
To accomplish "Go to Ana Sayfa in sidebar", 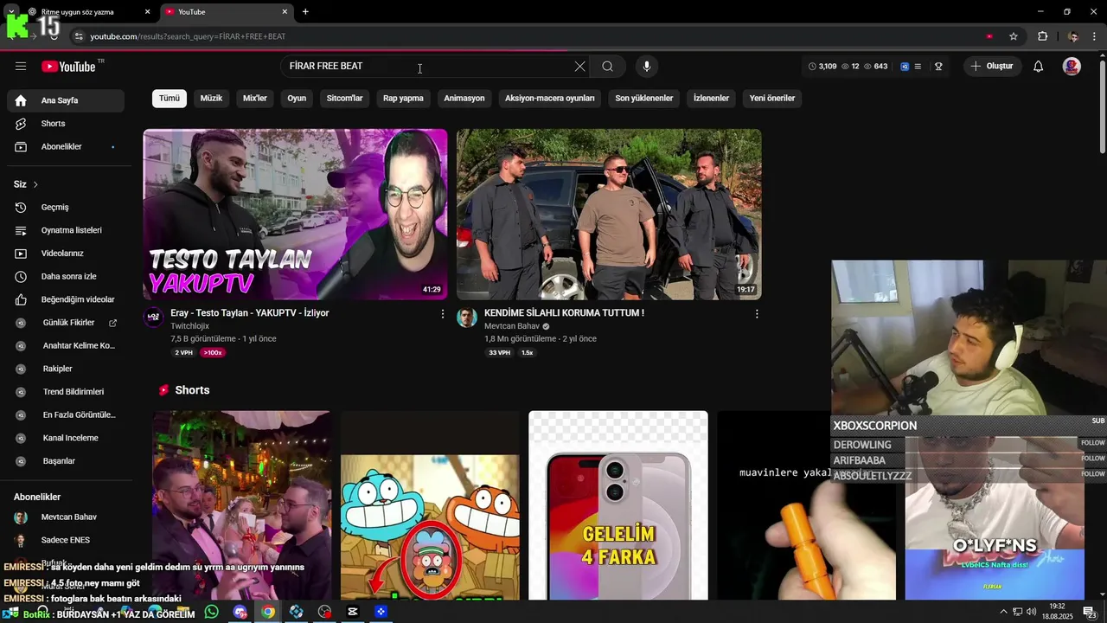I will point(66,100).
